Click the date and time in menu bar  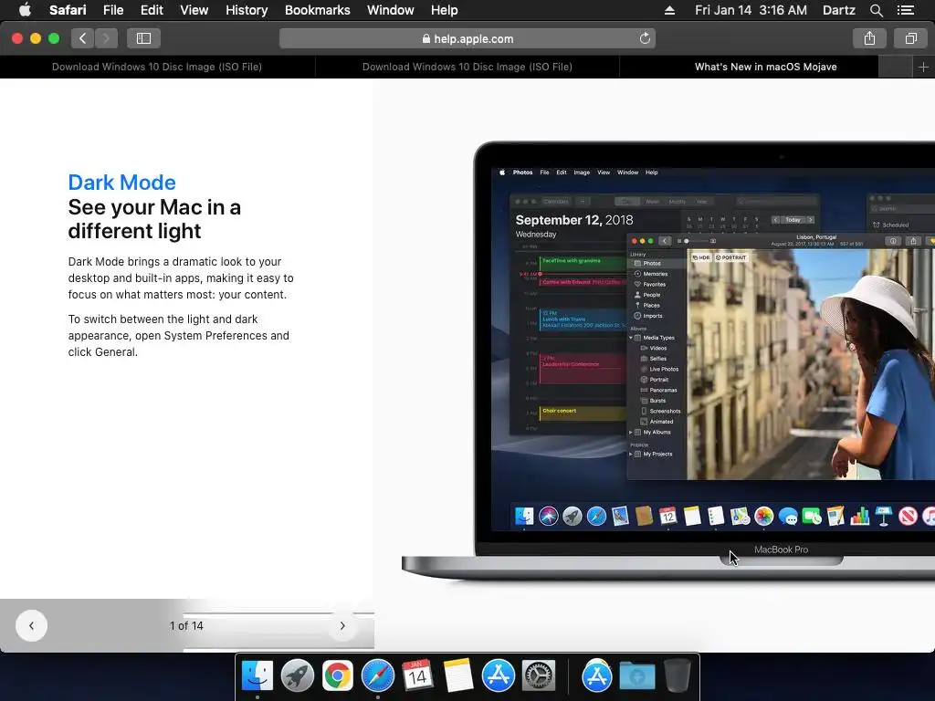pyautogui.click(x=751, y=10)
